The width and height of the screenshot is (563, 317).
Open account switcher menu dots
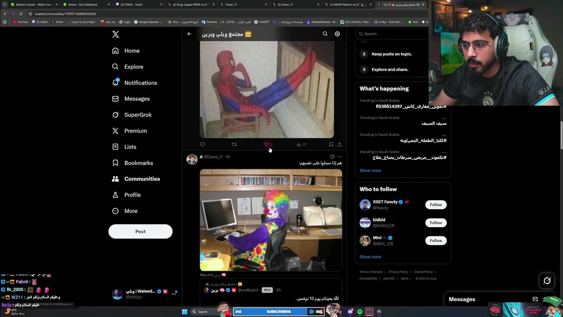coord(174,293)
